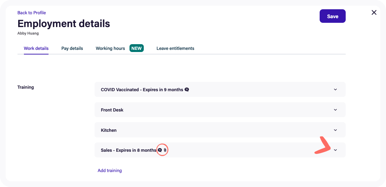
Task: Click the 'Training' section label
Action: click(26, 87)
